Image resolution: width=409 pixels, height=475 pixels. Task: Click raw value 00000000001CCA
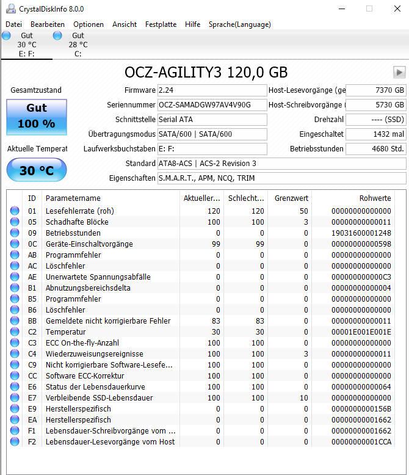pos(361,442)
